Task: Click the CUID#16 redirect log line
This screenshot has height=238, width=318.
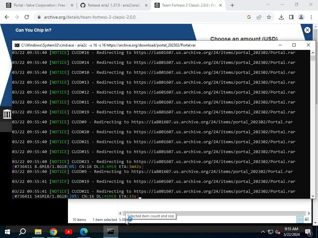Action: (x=153, y=53)
